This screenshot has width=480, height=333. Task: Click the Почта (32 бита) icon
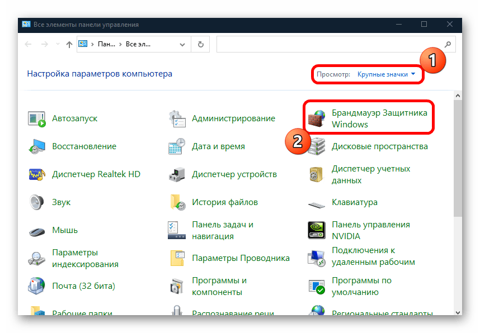37,286
